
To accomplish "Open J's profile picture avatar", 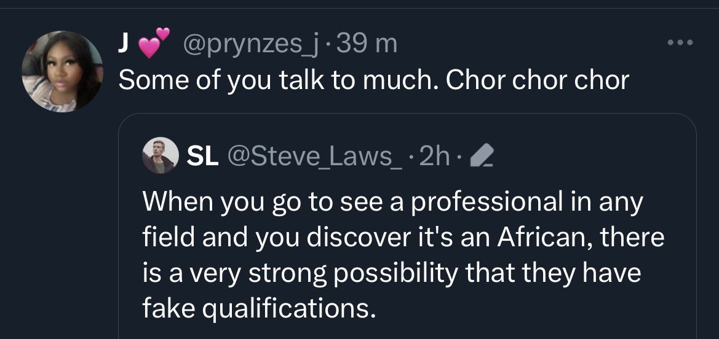I will tap(63, 71).
